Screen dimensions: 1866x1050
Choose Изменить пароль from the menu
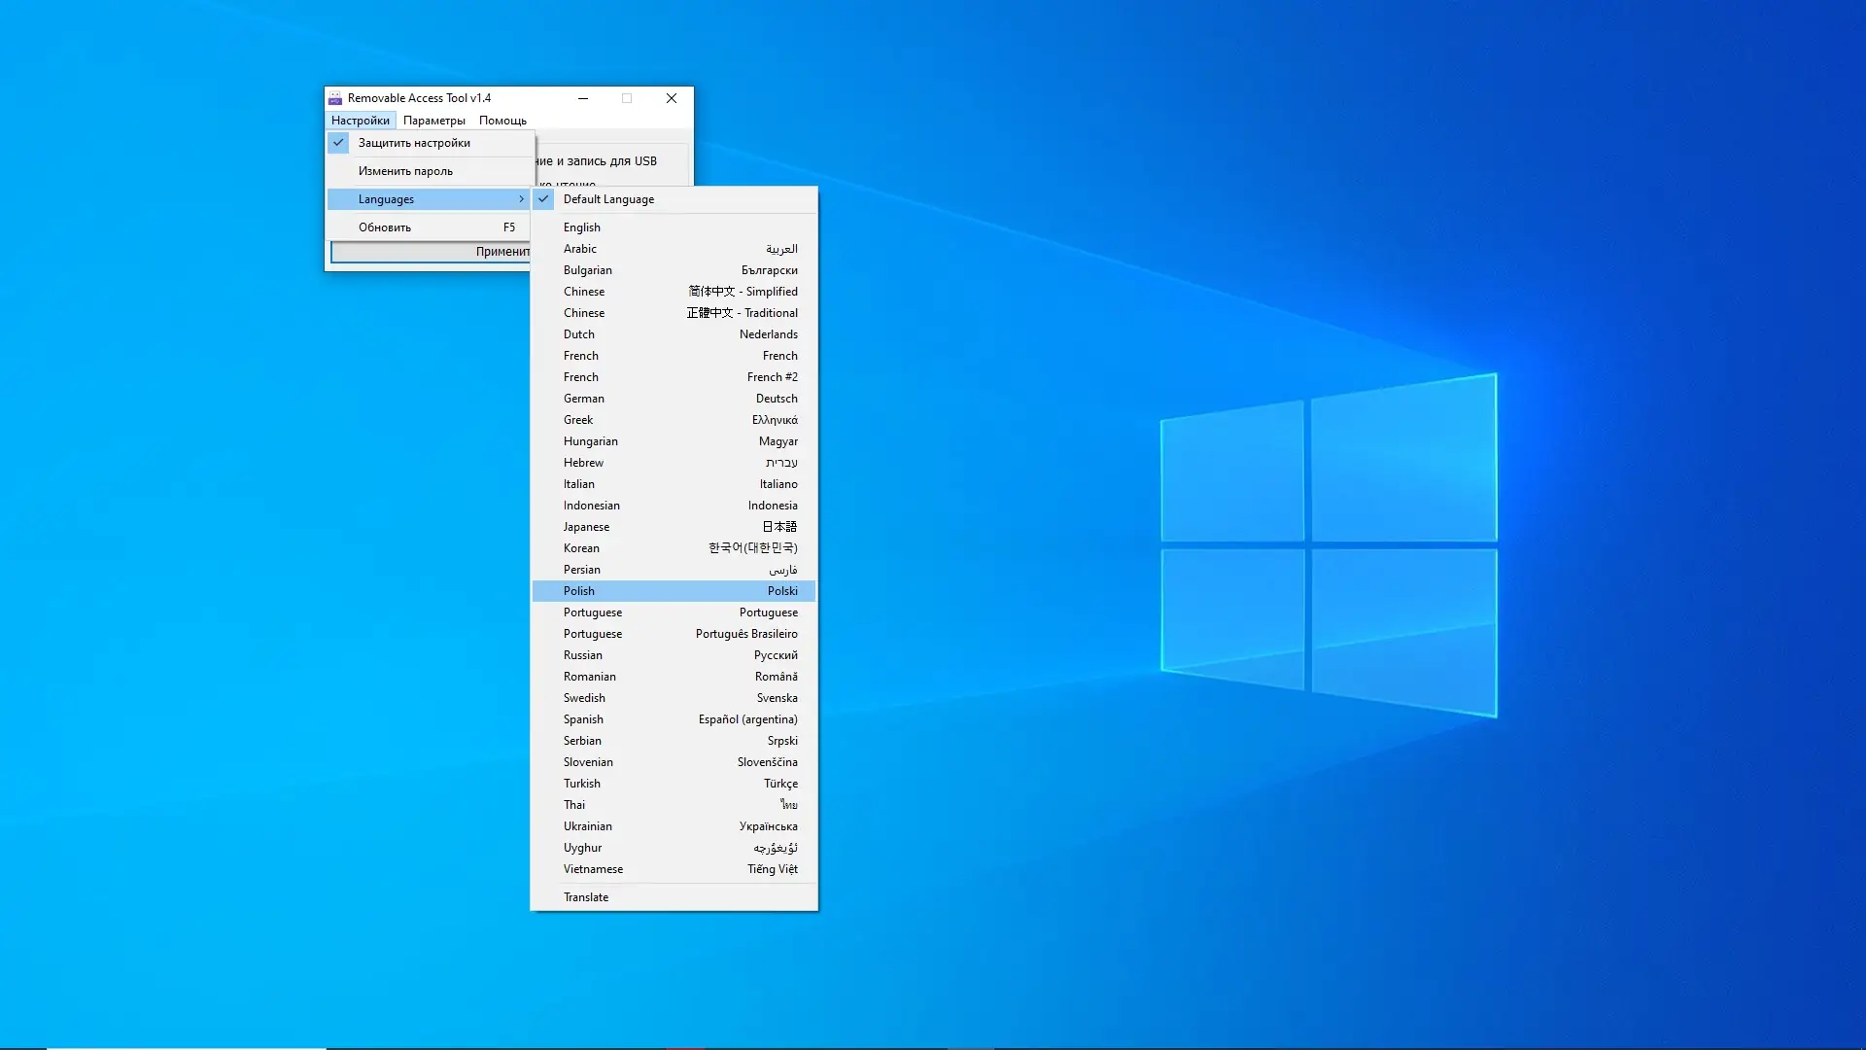click(x=405, y=171)
